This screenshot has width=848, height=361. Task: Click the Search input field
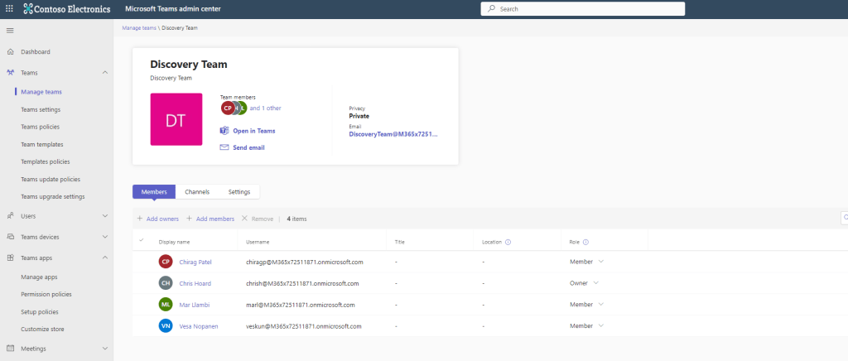click(583, 8)
